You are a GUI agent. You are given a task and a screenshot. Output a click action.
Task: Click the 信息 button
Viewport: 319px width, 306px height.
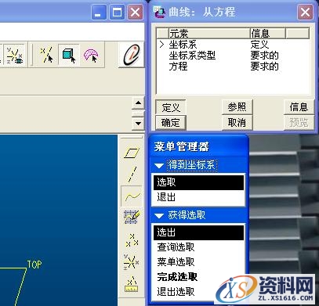299,107
